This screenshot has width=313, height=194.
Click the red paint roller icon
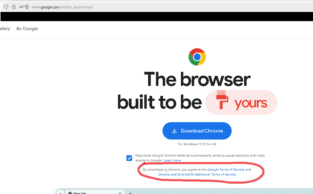click(x=222, y=100)
